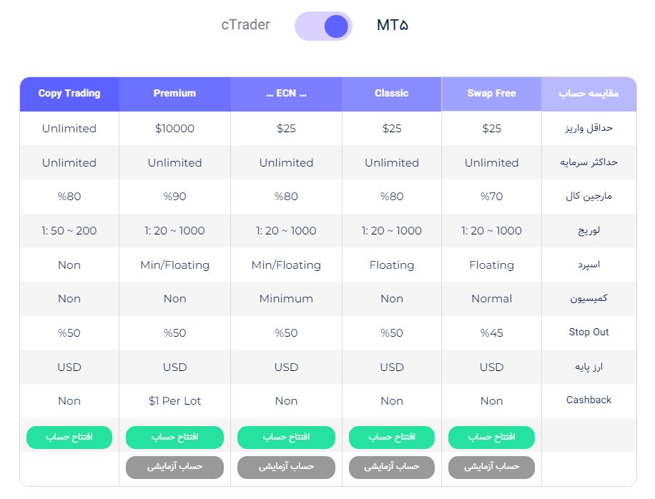The image size is (655, 499).
Task: Click the Classic column header
Action: [392, 94]
